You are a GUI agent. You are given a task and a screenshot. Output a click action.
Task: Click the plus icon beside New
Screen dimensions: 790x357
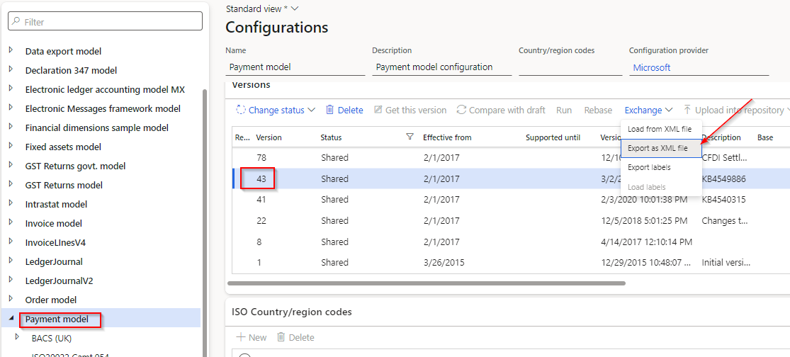click(x=241, y=337)
